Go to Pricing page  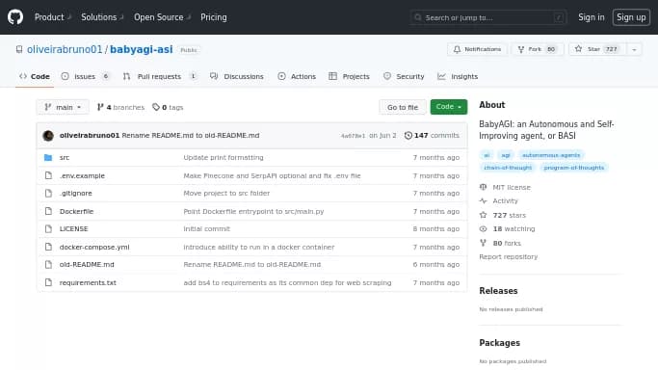coord(214,17)
